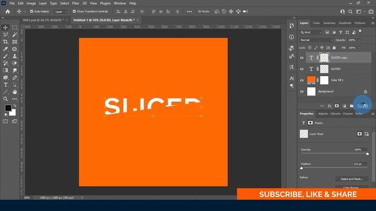The image size is (376, 211).
Task: Open the Layers panel flyout menu
Action: click(x=373, y=23)
